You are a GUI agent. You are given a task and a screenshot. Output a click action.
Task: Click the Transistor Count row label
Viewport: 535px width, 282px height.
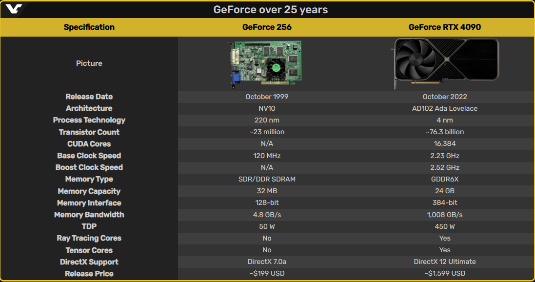point(89,132)
